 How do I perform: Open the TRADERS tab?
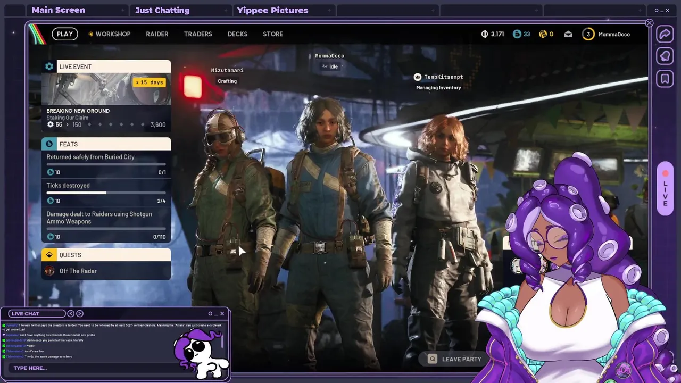198,34
